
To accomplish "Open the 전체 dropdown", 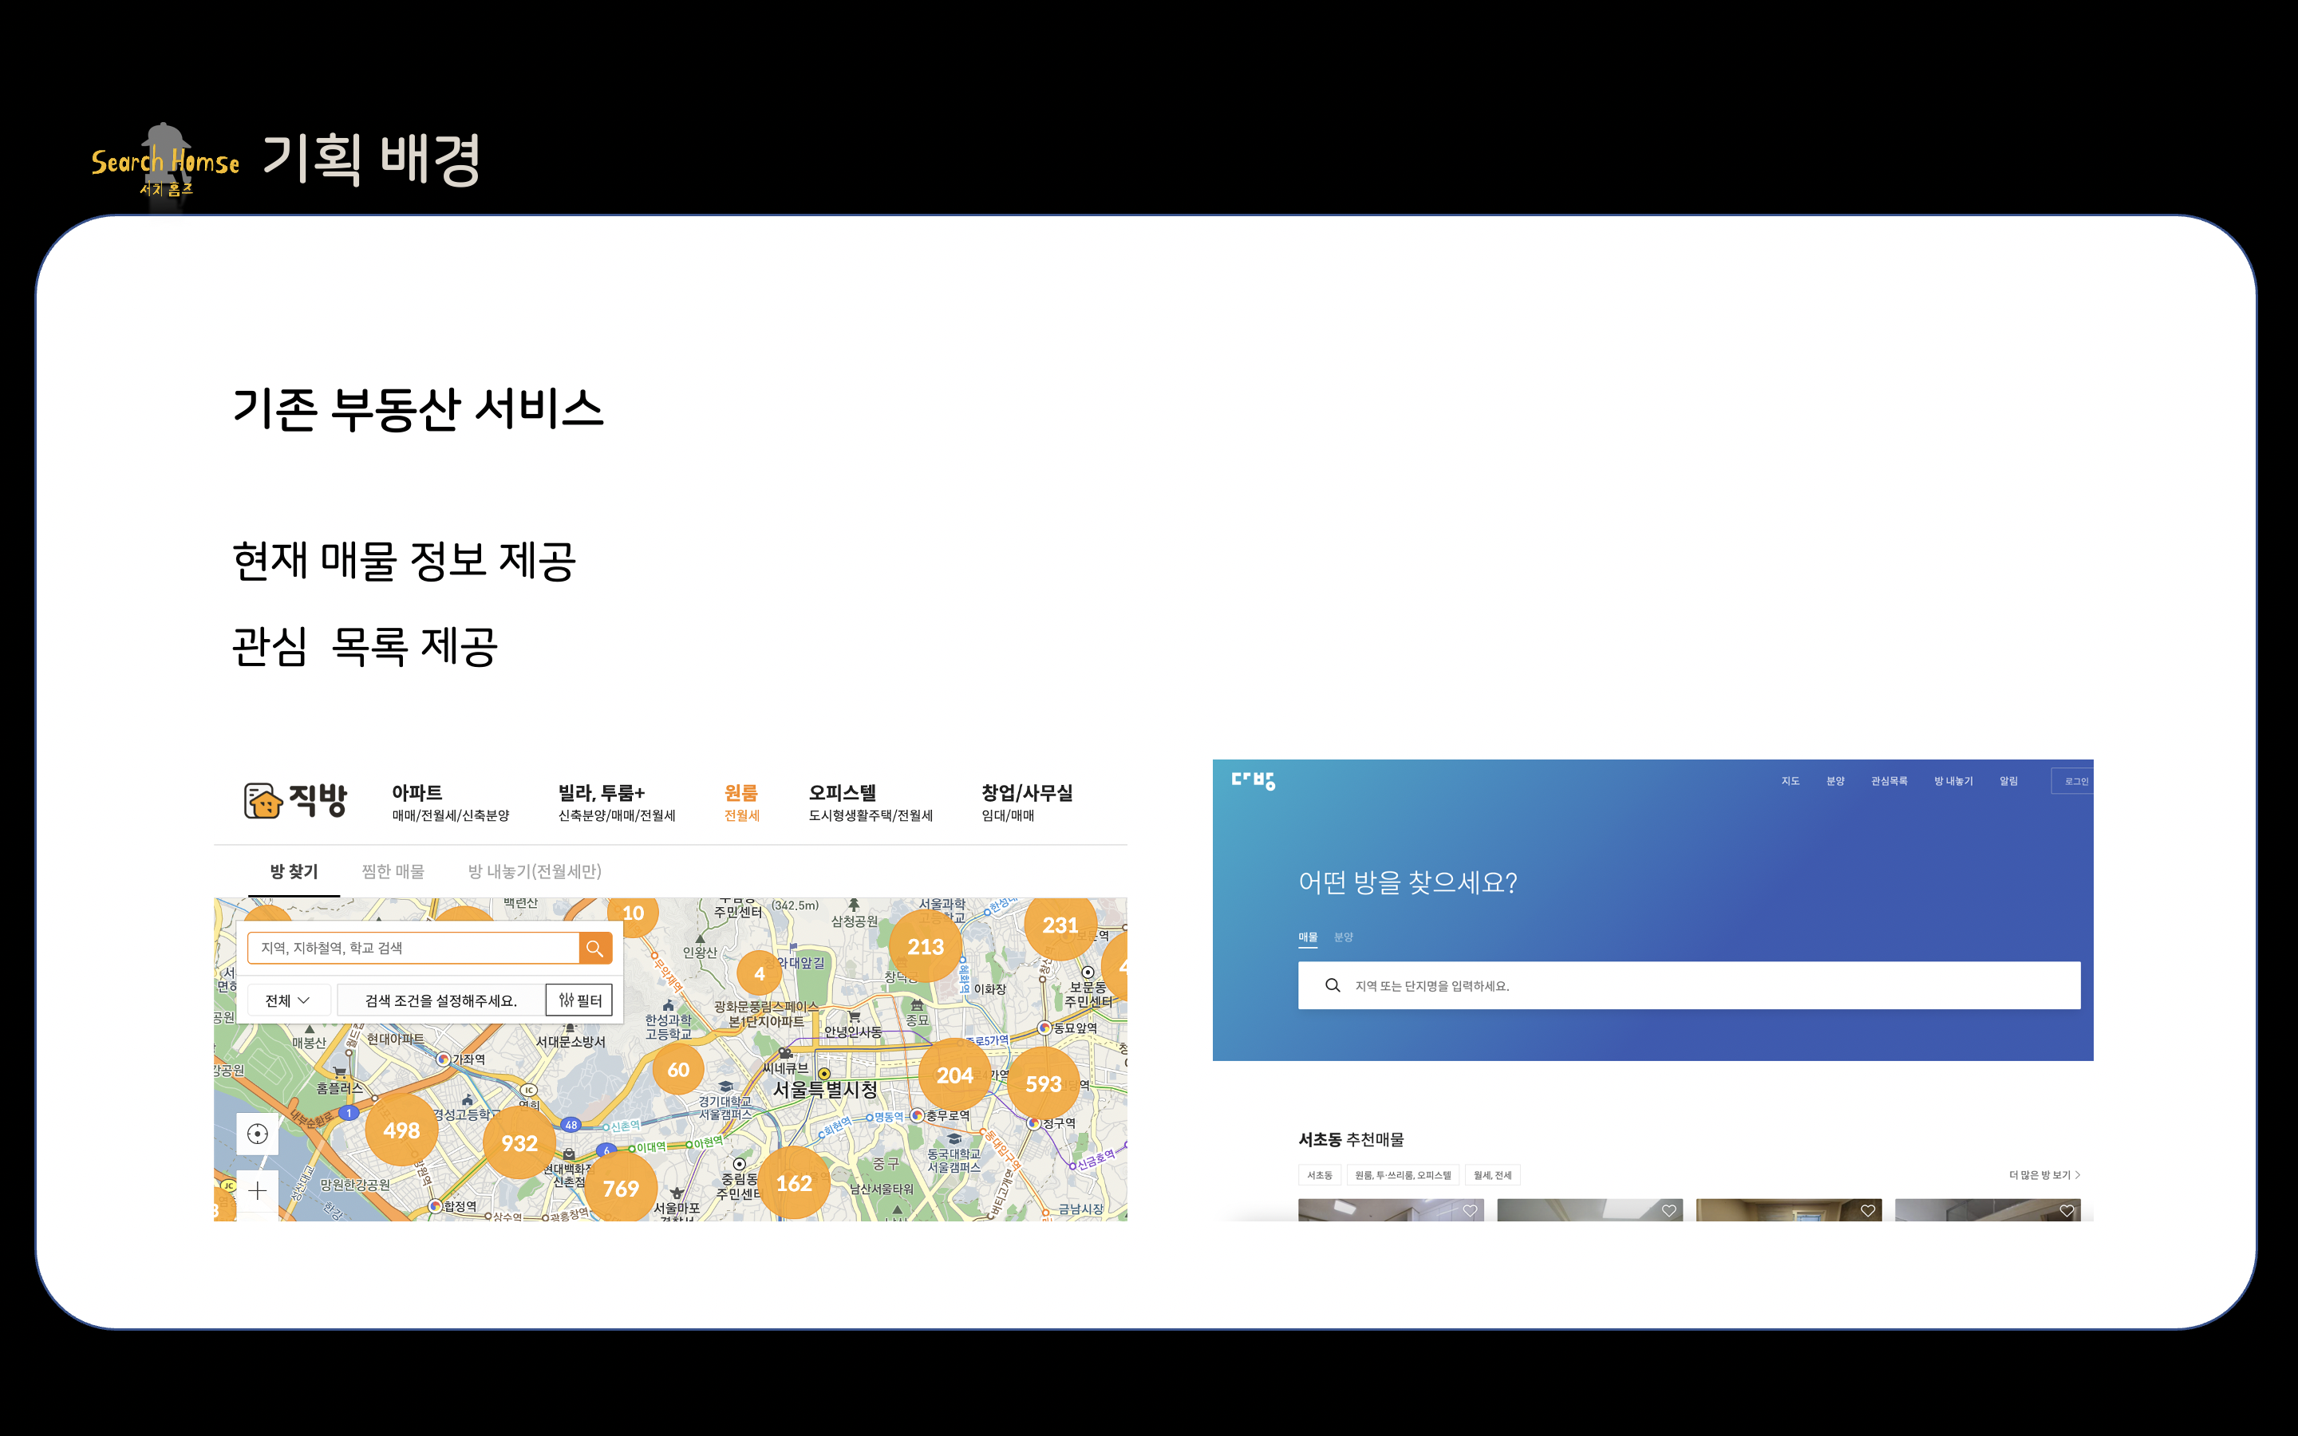I will [289, 1000].
